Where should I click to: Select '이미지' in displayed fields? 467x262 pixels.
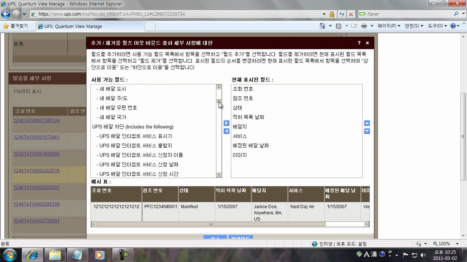tap(240, 155)
